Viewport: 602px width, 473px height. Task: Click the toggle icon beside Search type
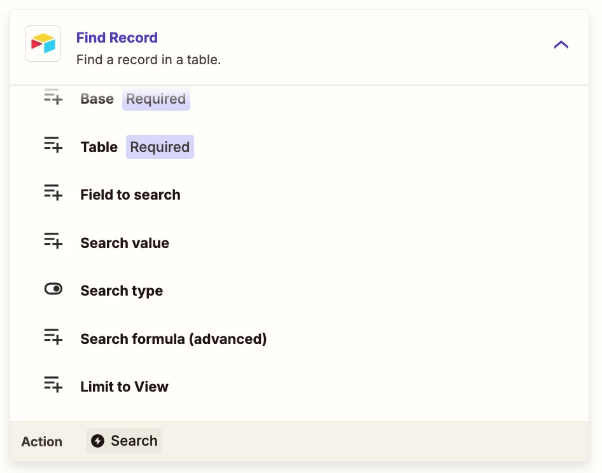click(x=53, y=289)
